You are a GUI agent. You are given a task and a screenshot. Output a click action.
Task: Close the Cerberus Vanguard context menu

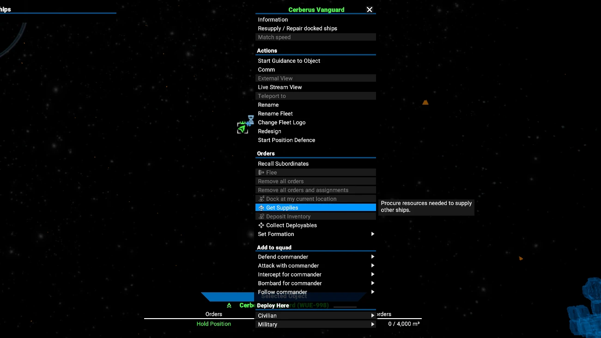click(369, 10)
